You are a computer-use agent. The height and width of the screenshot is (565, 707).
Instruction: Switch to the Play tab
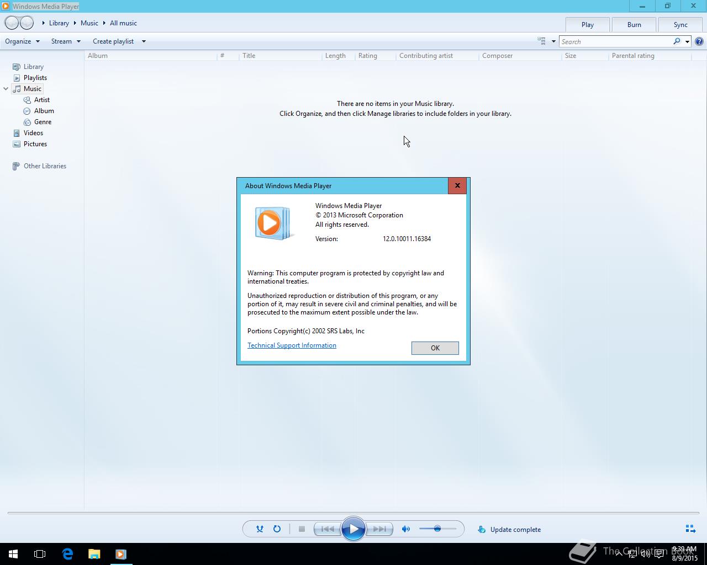point(588,25)
